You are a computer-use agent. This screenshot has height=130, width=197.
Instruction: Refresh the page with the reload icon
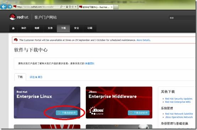pyautogui.click(x=73, y=7)
